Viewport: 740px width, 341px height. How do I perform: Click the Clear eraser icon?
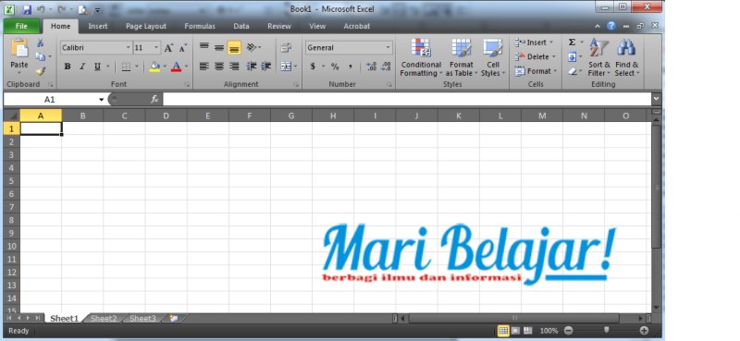(x=572, y=71)
